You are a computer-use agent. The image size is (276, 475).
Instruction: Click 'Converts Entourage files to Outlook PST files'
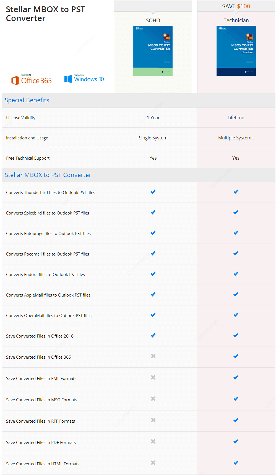(48, 234)
